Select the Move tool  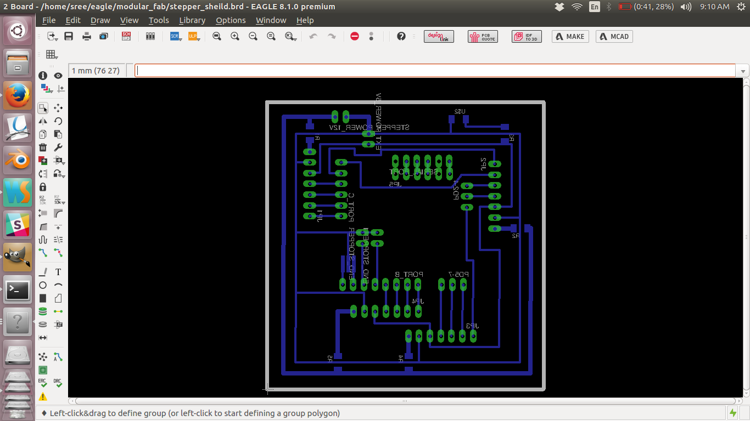[58, 108]
